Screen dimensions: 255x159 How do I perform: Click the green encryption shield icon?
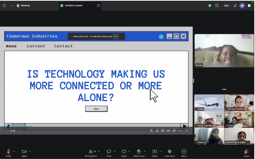click(x=210, y=5)
